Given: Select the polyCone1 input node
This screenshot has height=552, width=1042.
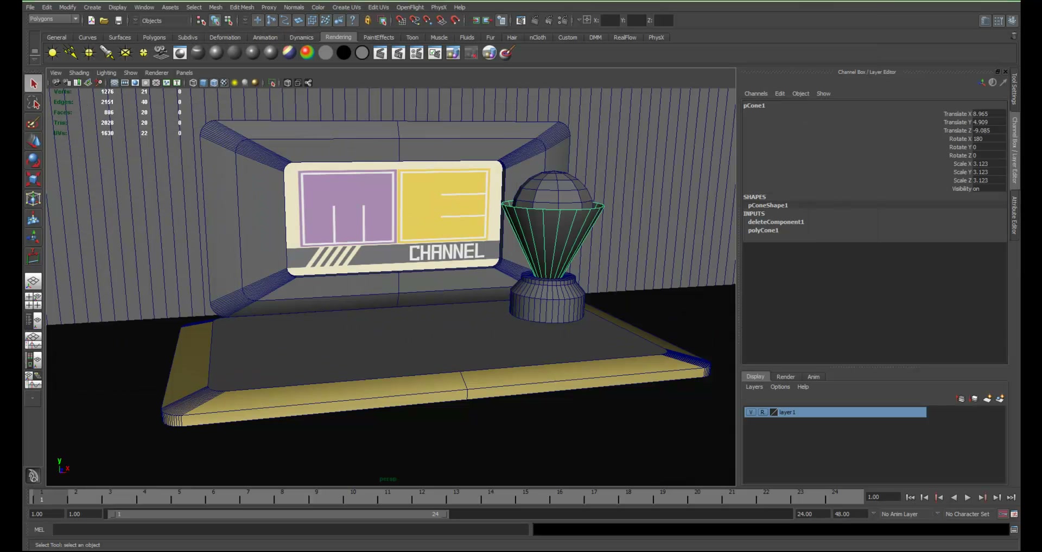Looking at the screenshot, I should pyautogui.click(x=763, y=230).
